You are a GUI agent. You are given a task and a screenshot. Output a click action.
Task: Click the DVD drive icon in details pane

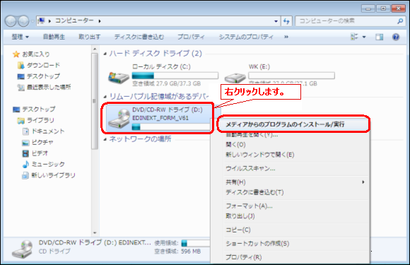pos(22,249)
